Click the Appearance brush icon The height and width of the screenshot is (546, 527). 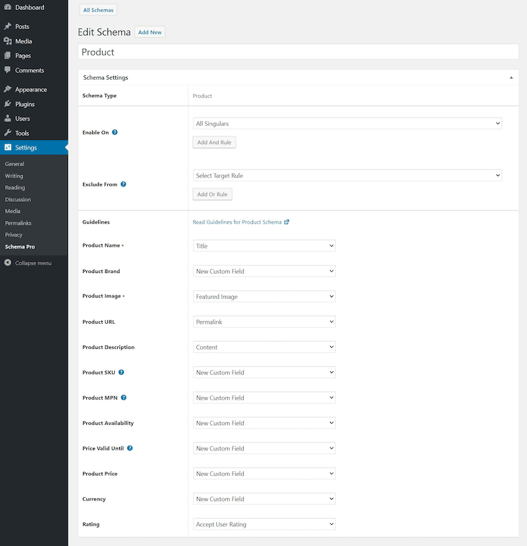[7, 89]
